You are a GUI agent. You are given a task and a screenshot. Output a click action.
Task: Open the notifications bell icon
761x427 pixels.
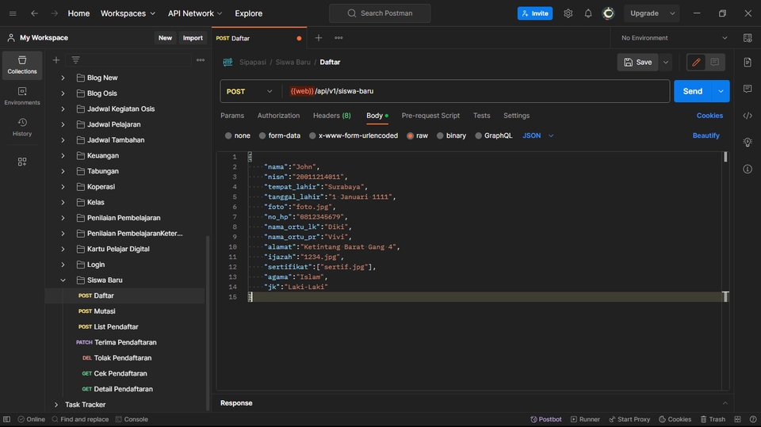click(588, 13)
